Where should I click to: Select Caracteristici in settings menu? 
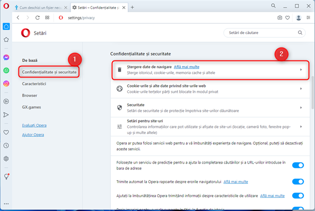34,84
